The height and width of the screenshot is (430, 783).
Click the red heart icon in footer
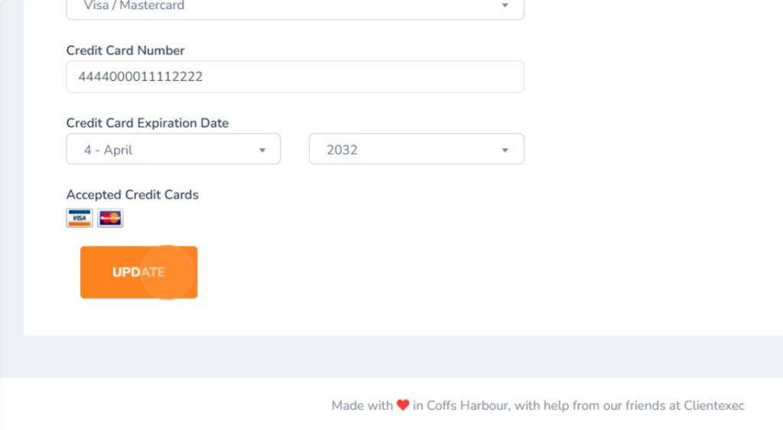coord(403,405)
